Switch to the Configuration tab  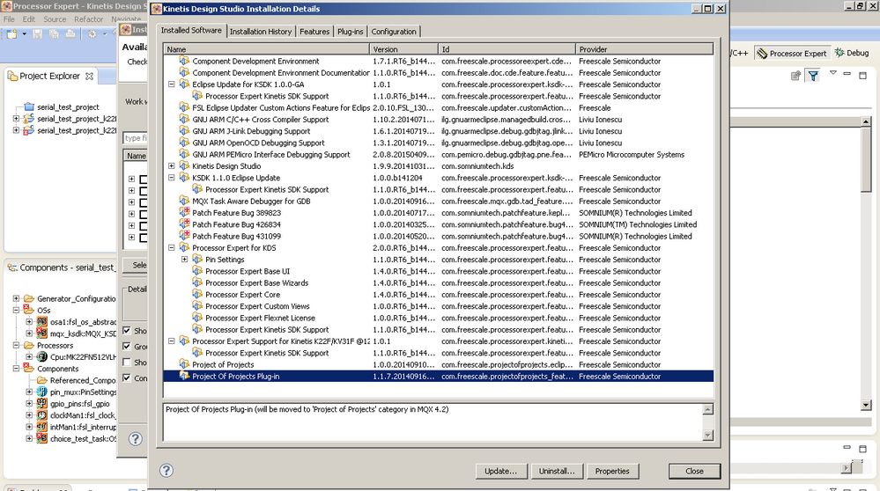[394, 32]
